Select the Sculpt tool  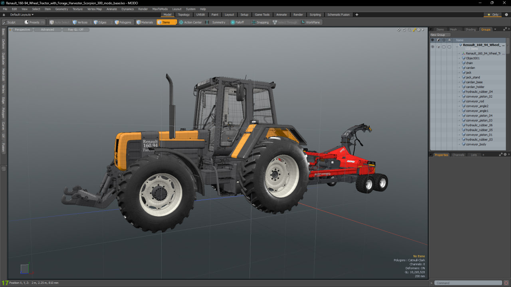click(x=12, y=22)
